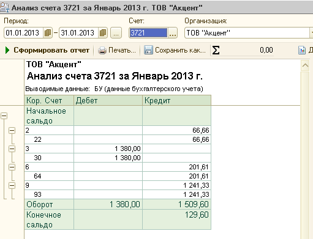This screenshot has height=239, width=313.
Task: Select account cell 93
Action: coord(49,194)
